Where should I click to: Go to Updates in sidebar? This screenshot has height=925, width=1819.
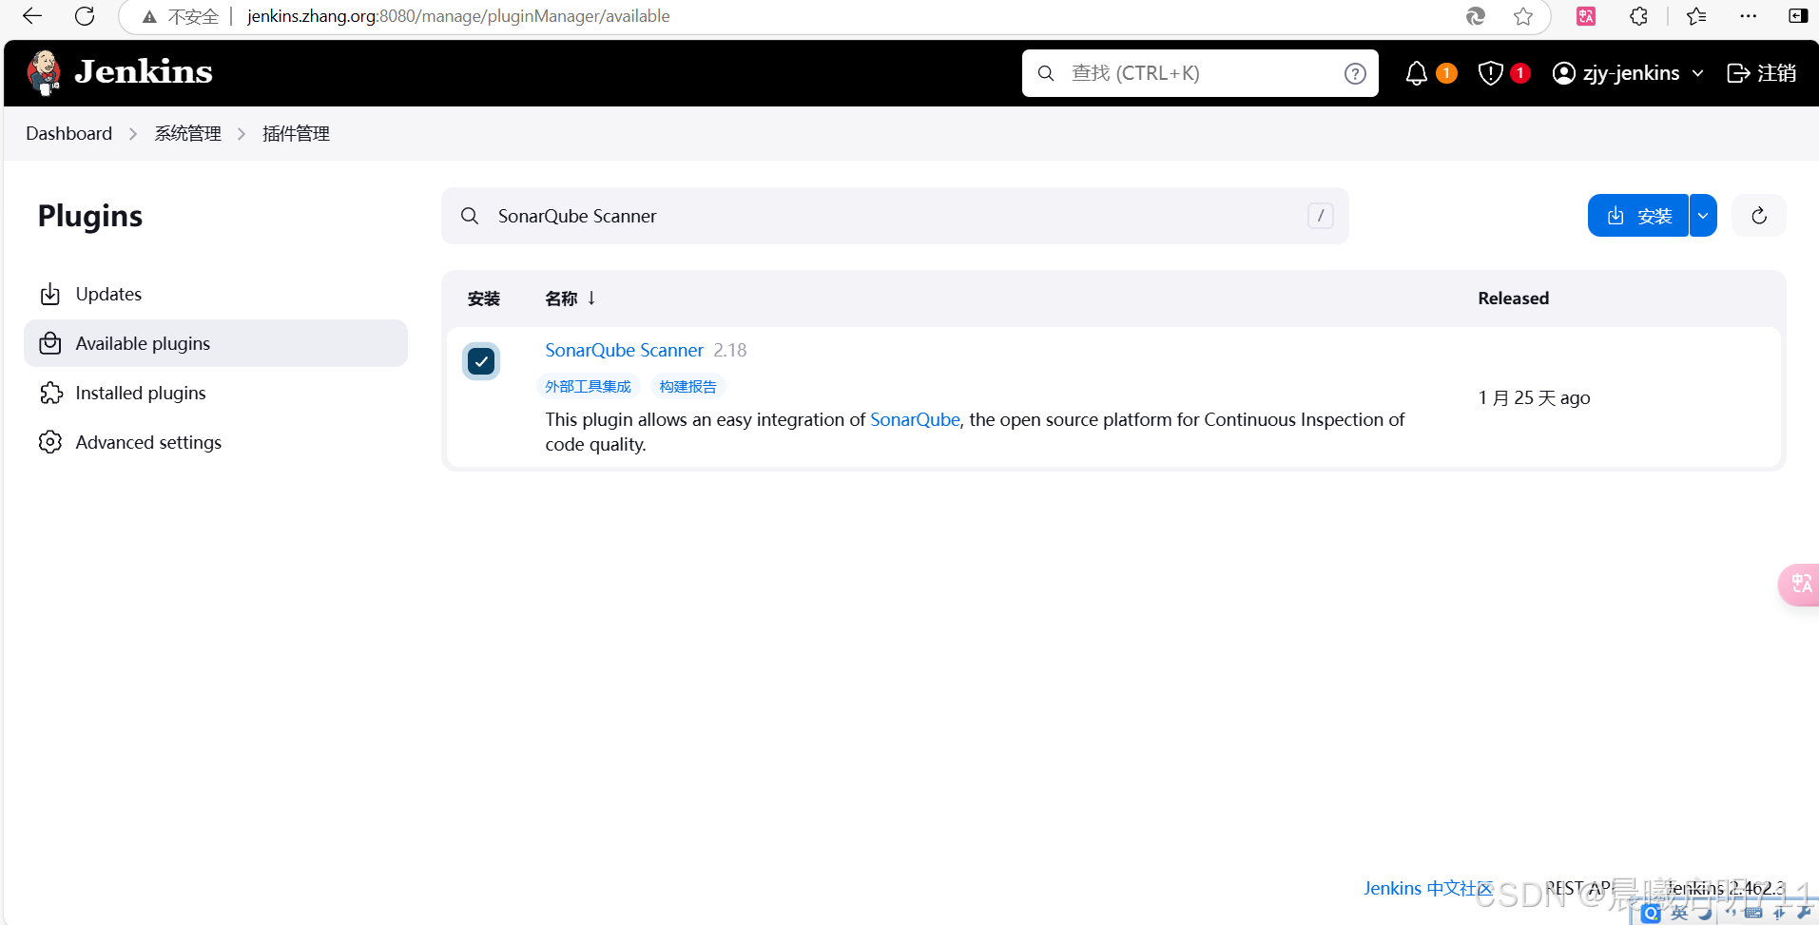tap(216, 294)
